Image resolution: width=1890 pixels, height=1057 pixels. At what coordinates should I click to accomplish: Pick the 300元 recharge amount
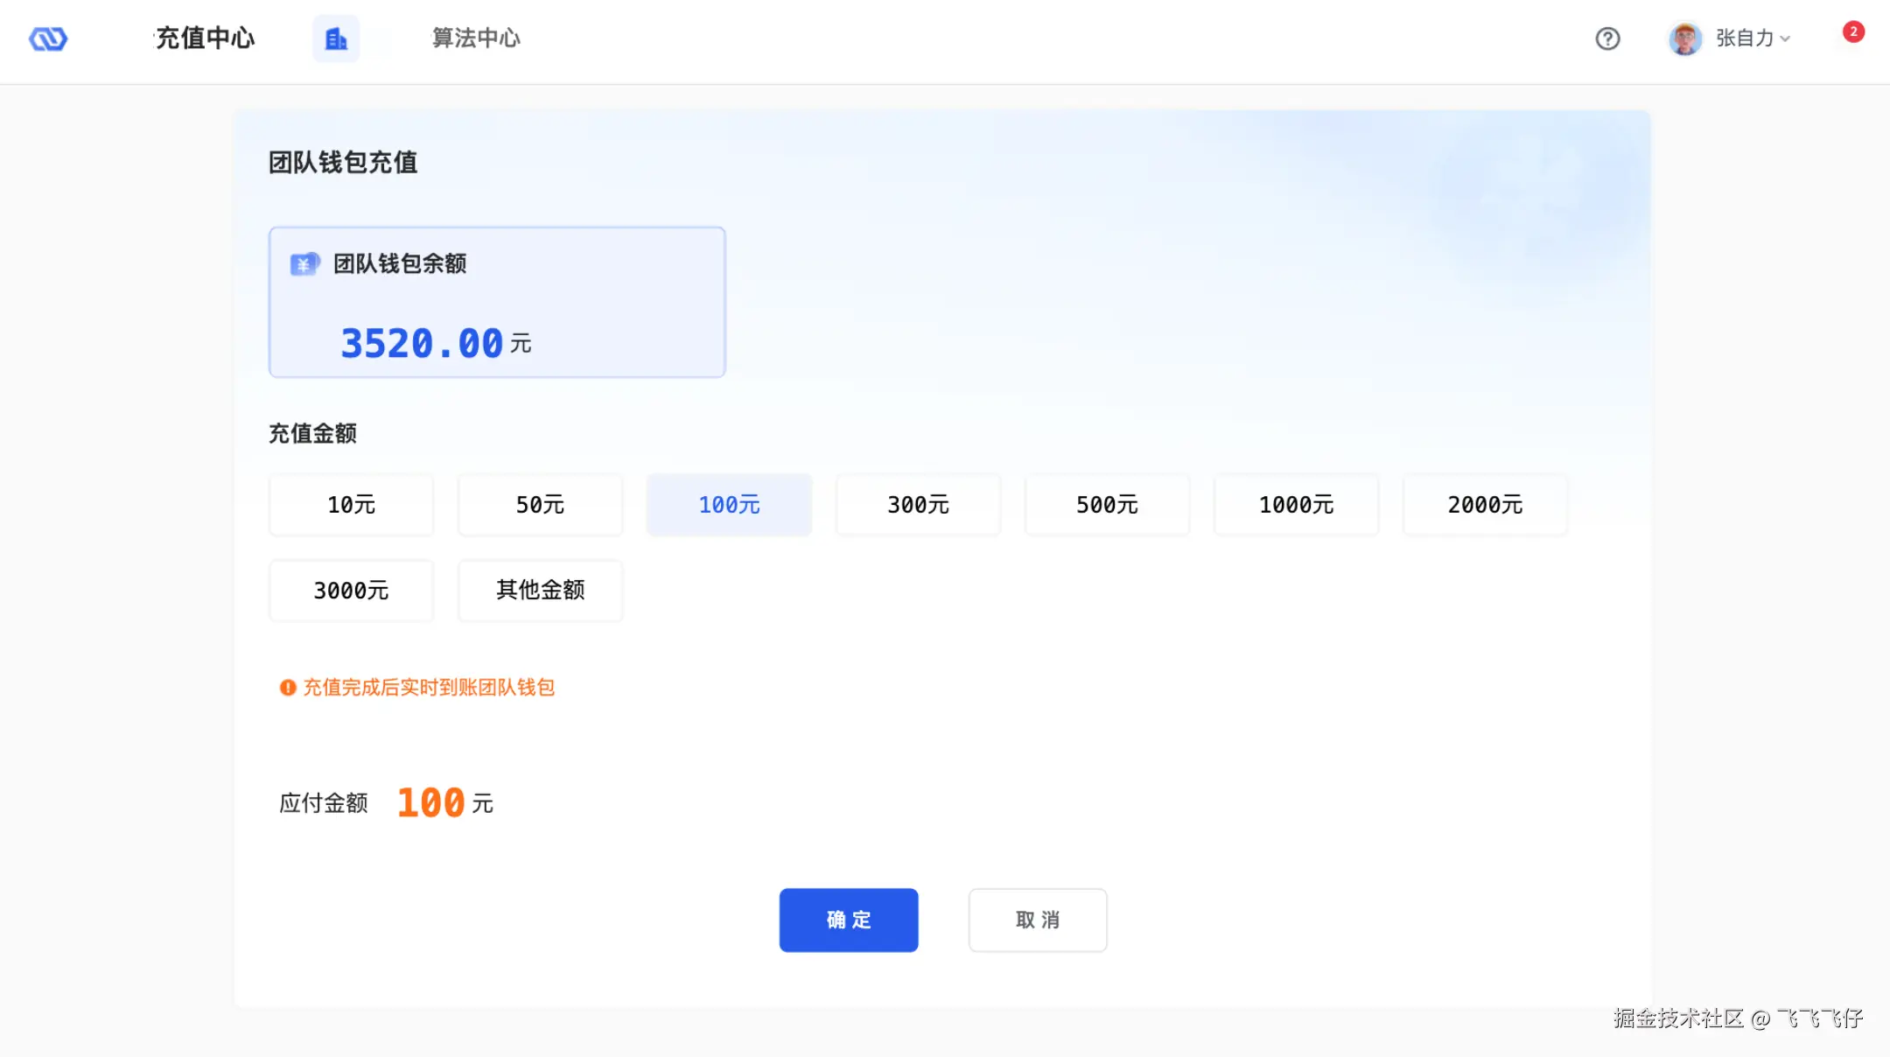(x=918, y=505)
